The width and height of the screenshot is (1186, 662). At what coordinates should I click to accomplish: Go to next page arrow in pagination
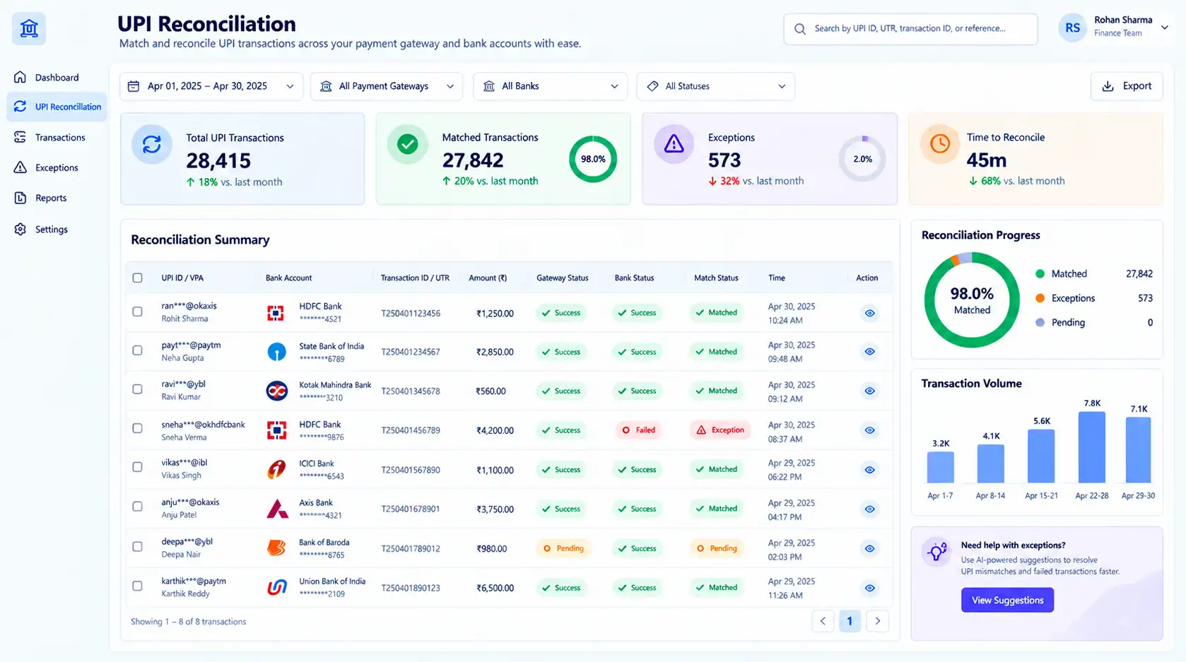pyautogui.click(x=877, y=621)
